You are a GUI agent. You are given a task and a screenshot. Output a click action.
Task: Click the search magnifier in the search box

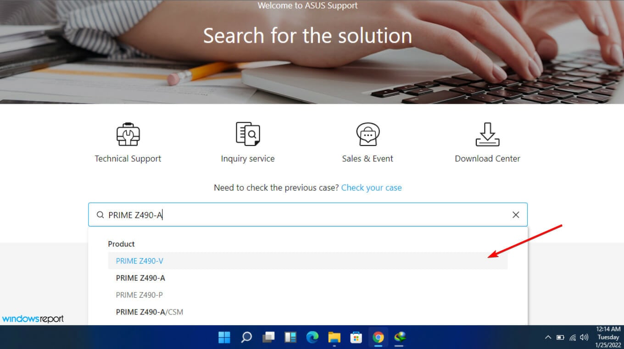100,215
